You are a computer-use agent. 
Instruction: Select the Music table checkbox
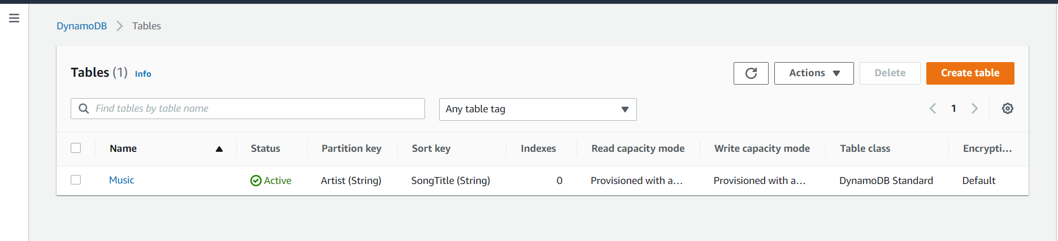point(76,180)
